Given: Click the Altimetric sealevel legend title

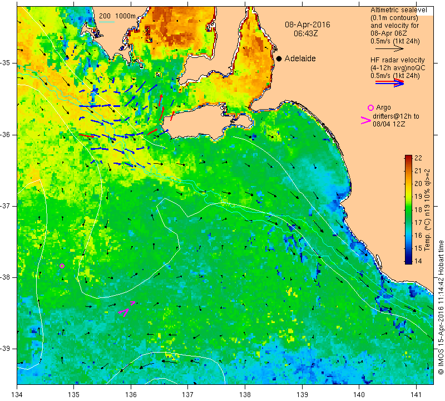Looking at the screenshot, I should click(x=398, y=10).
